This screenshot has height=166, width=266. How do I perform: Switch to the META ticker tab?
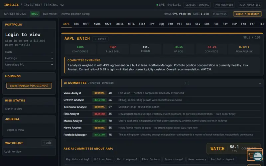[131, 24]
